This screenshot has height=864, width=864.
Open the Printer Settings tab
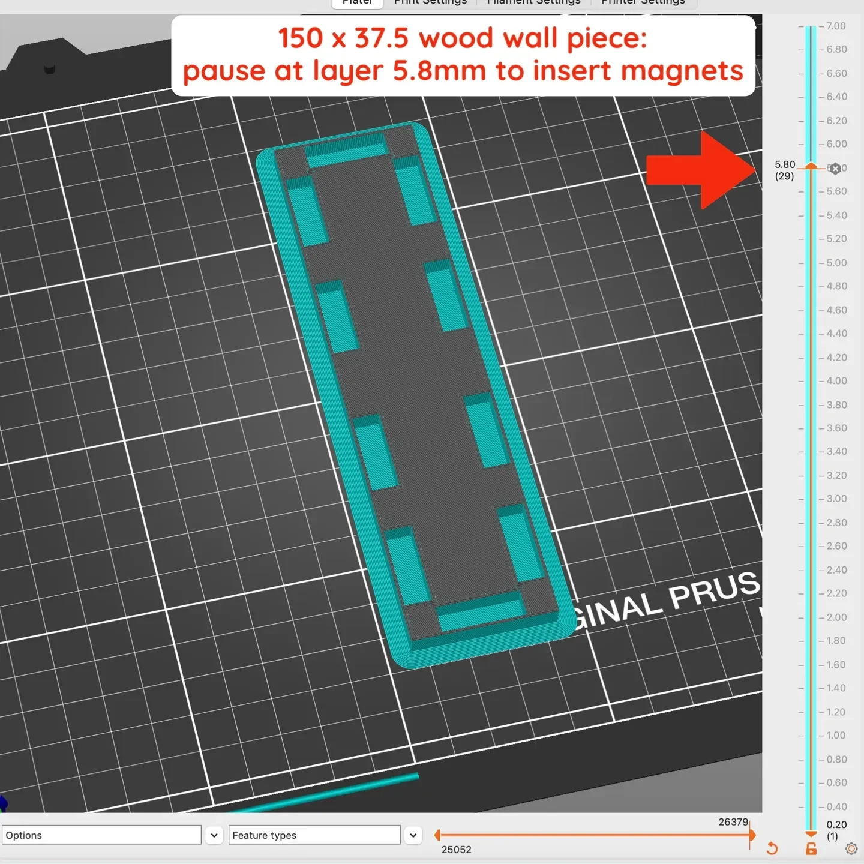coord(643,2)
